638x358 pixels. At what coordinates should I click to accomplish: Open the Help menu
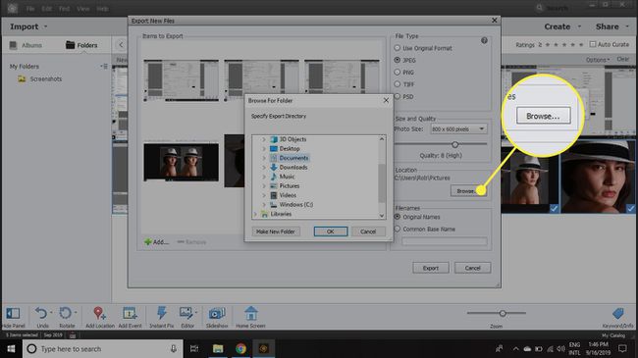(x=102, y=9)
